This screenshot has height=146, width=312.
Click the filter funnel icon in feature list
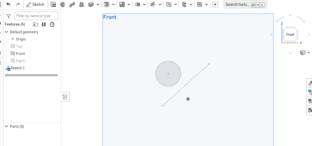(x=9, y=16)
